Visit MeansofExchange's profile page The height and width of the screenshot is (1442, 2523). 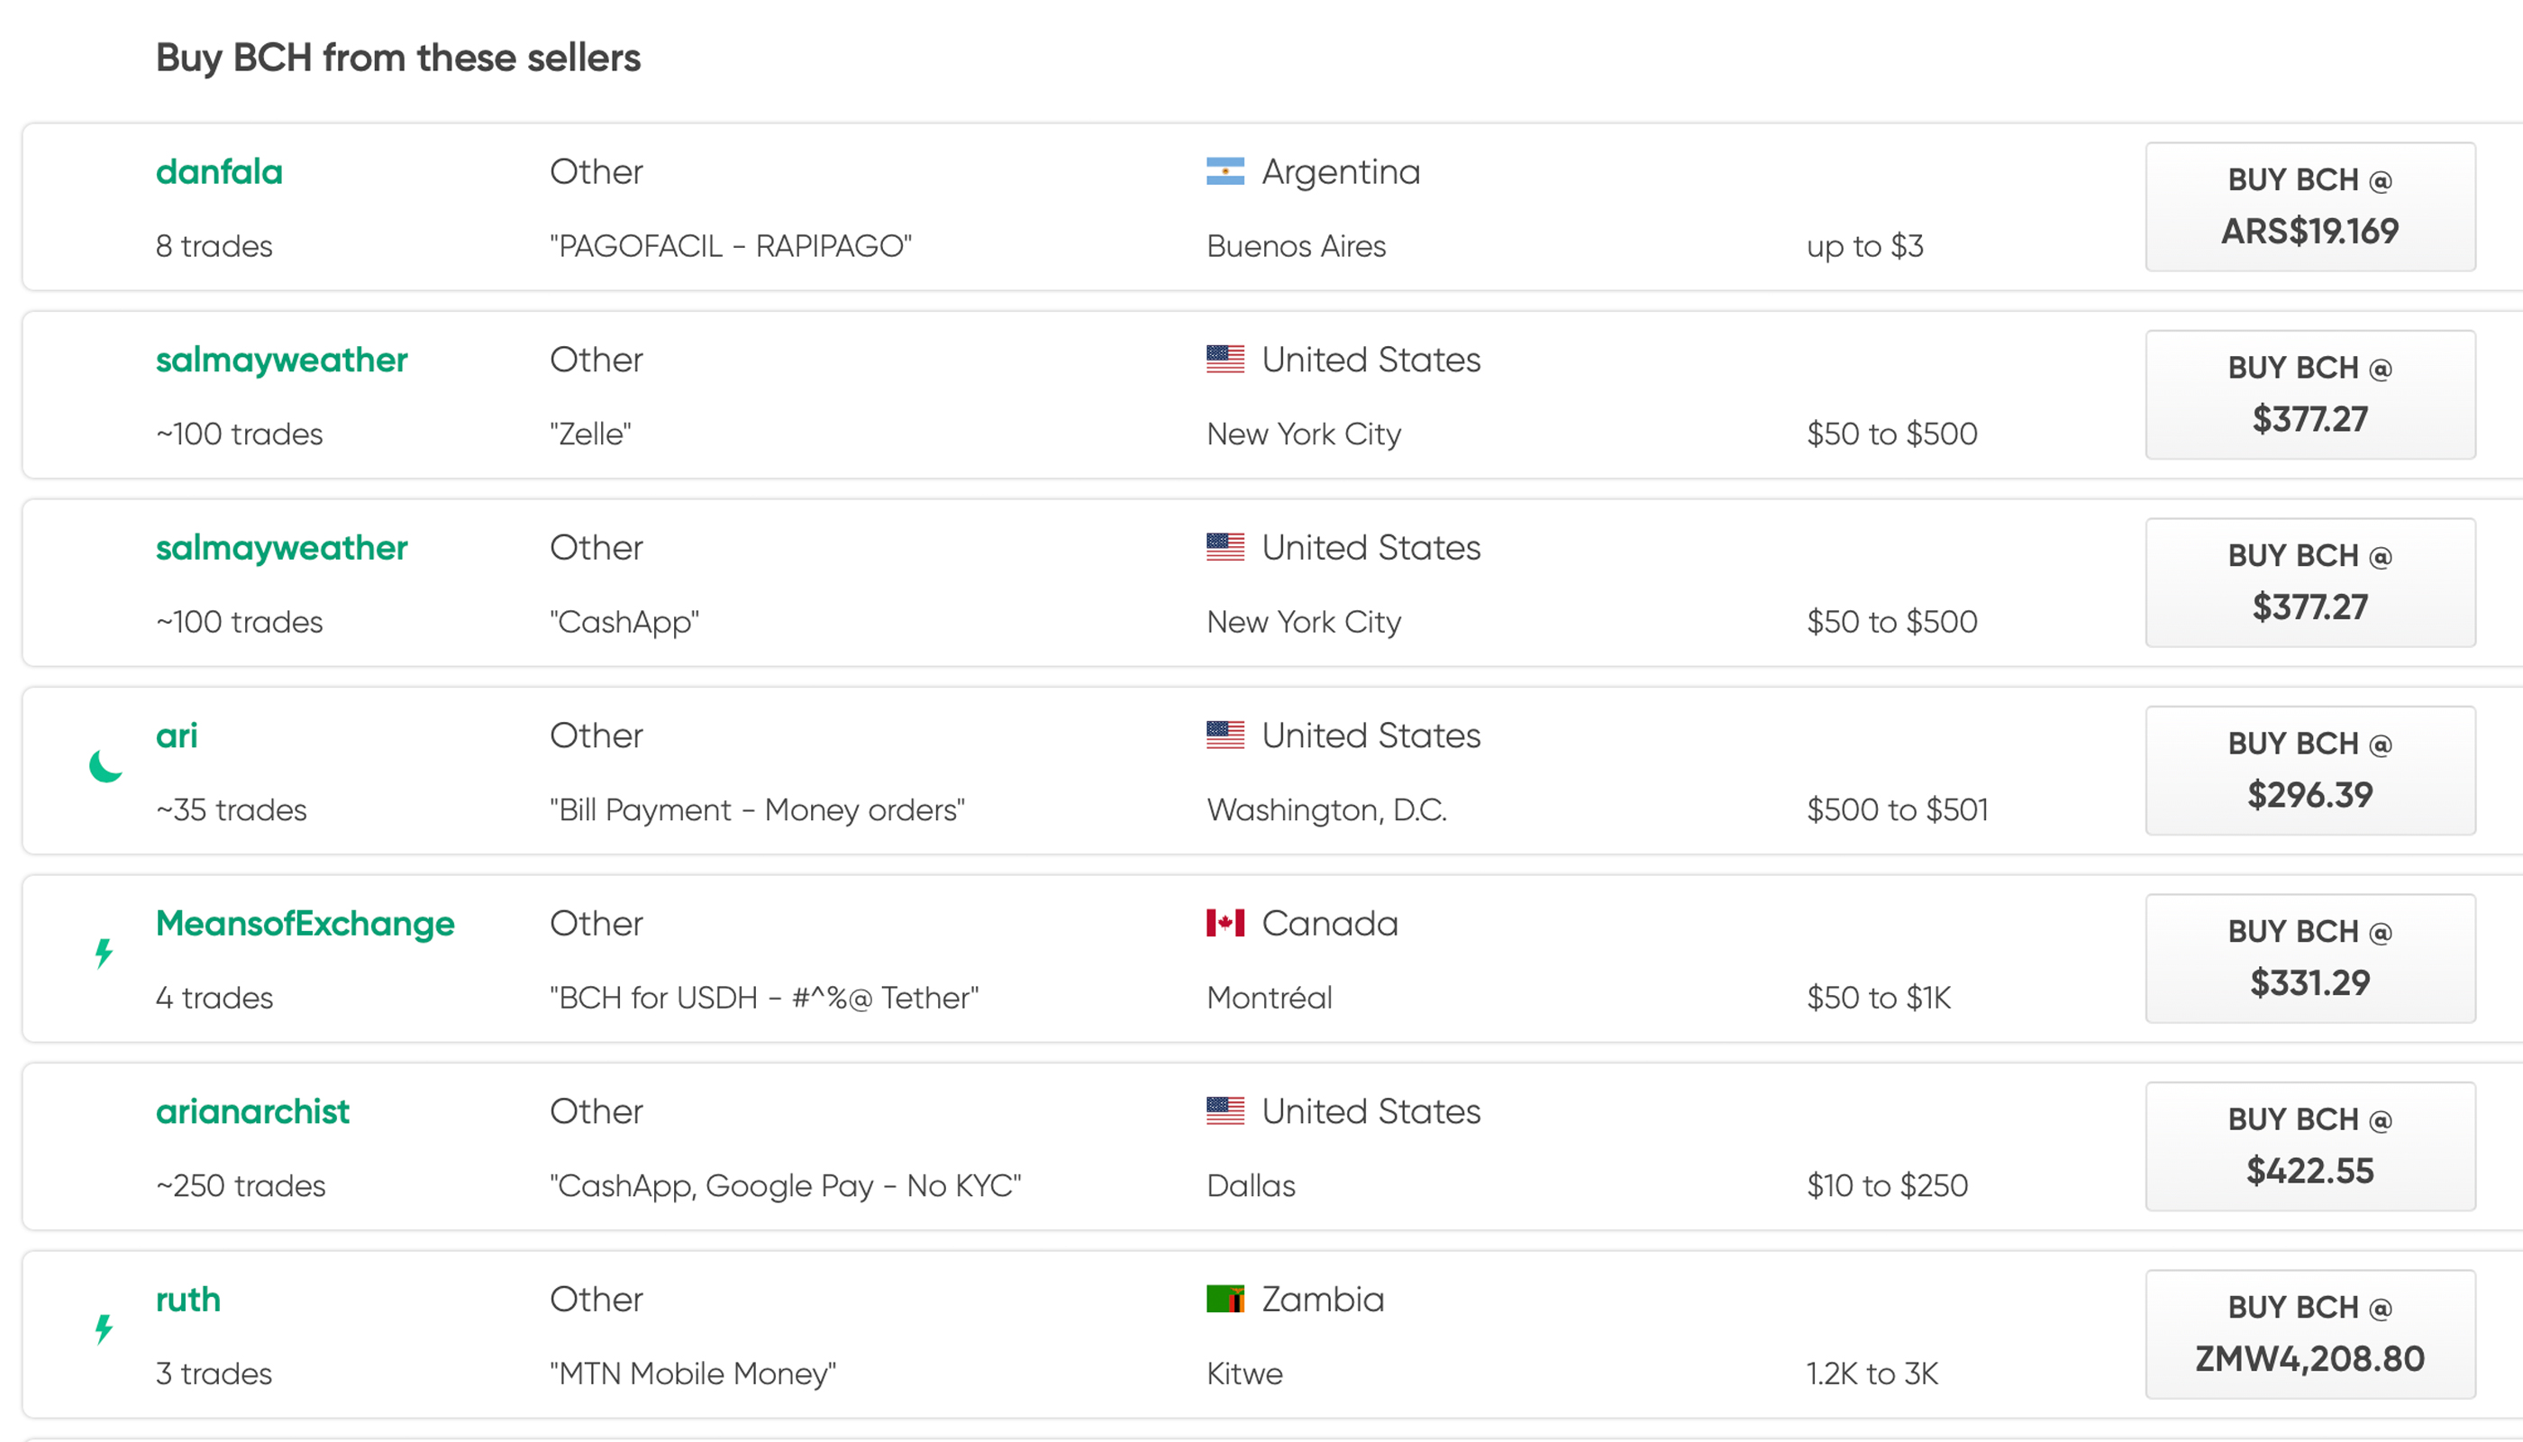(x=305, y=923)
